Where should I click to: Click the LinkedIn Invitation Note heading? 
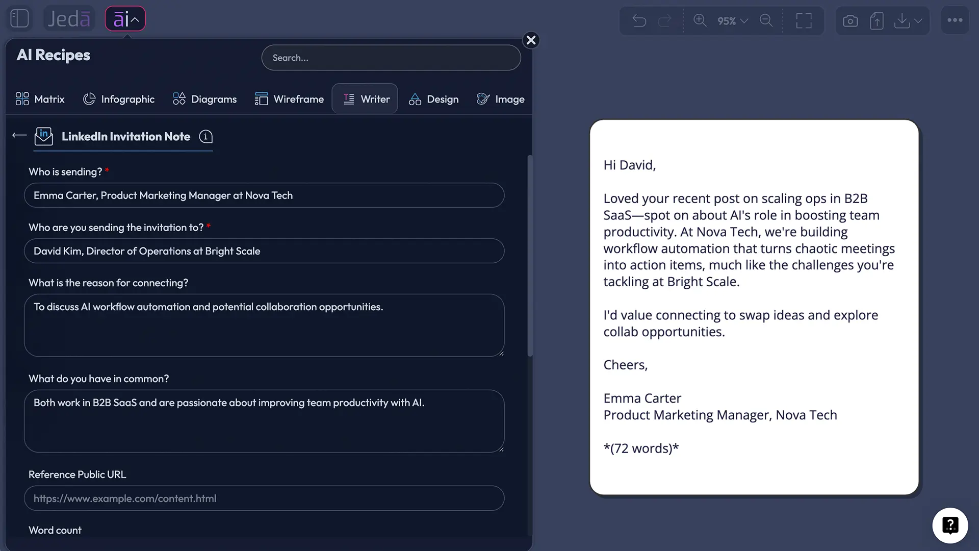pos(126,137)
